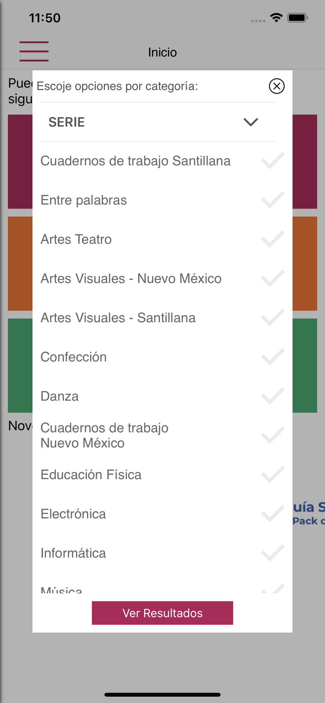This screenshot has width=325, height=703.
Task: Tap the Ver Resultados button
Action: (x=162, y=613)
